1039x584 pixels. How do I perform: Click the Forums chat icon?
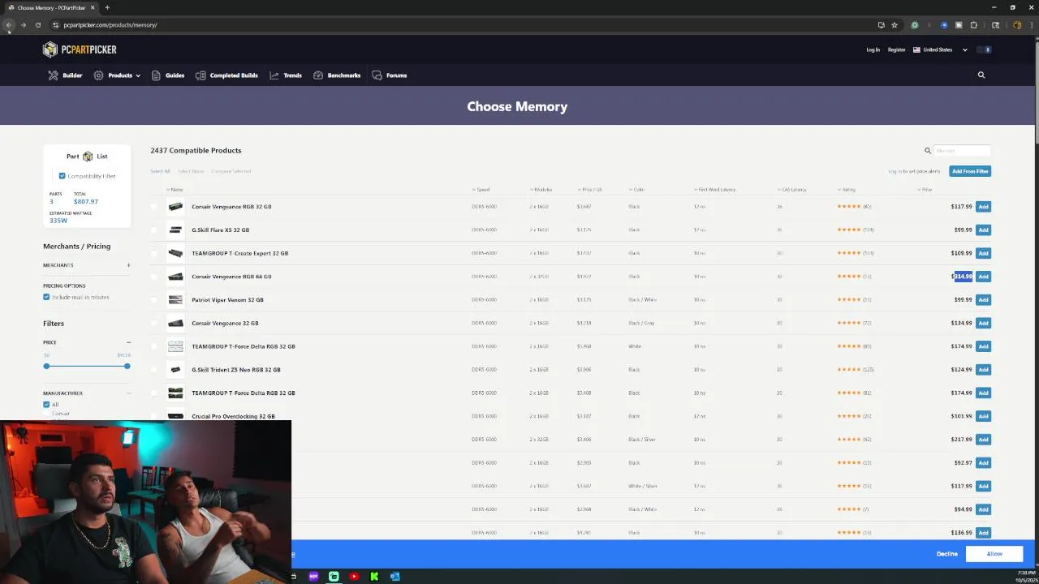[377, 75]
